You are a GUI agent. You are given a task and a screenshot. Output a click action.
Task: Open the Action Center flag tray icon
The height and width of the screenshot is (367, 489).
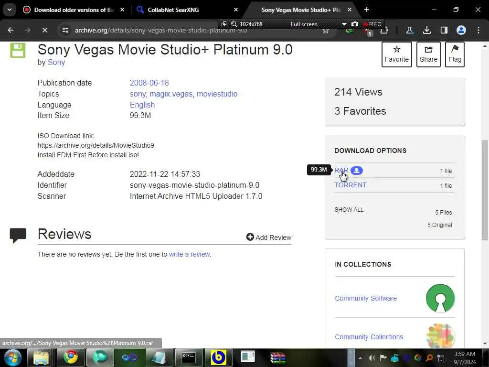383,357
